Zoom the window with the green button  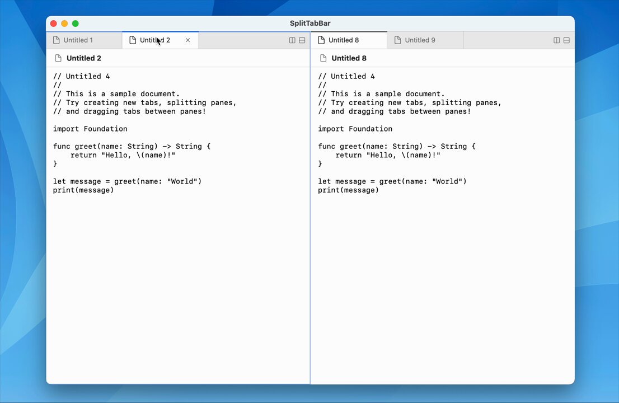[x=76, y=24]
